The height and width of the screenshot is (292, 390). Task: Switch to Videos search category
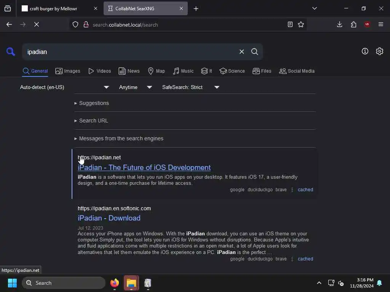point(100,71)
